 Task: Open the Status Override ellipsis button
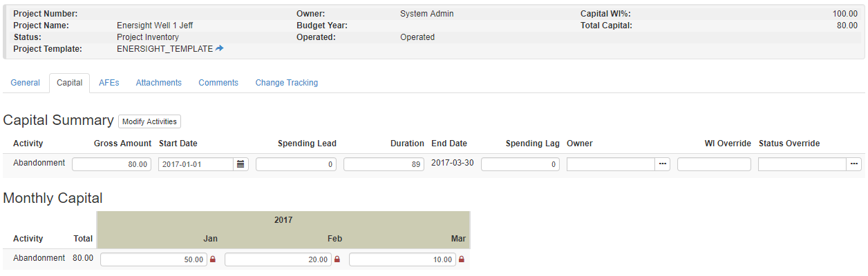coord(854,164)
